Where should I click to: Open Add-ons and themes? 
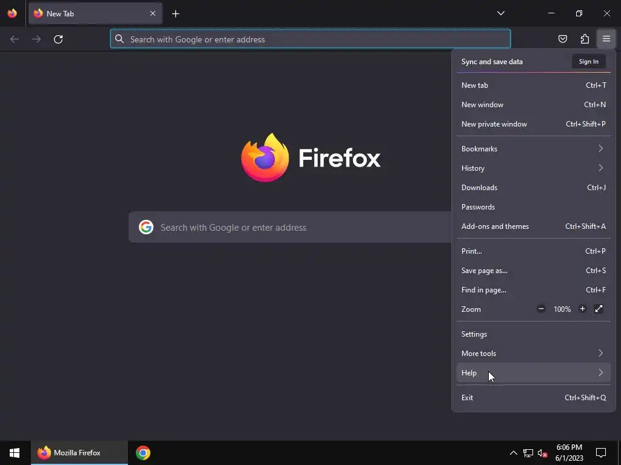534,226
